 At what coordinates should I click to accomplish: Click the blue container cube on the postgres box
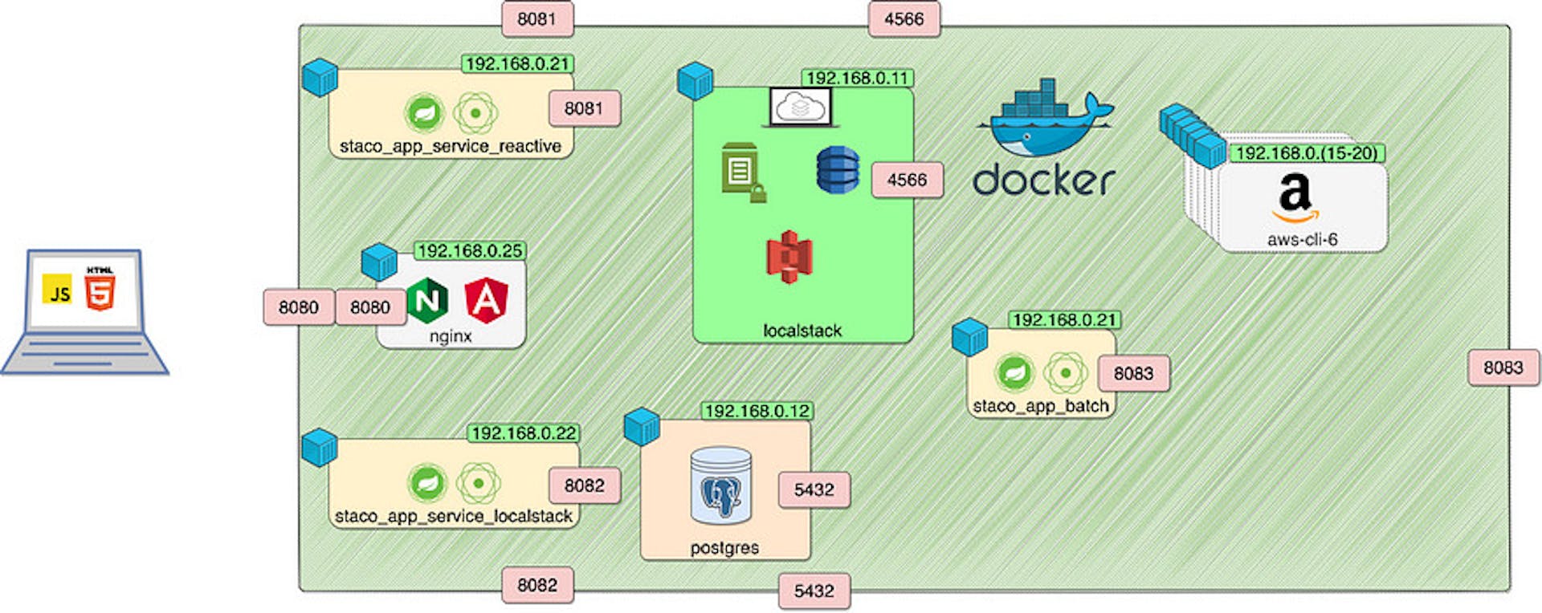pos(642,427)
